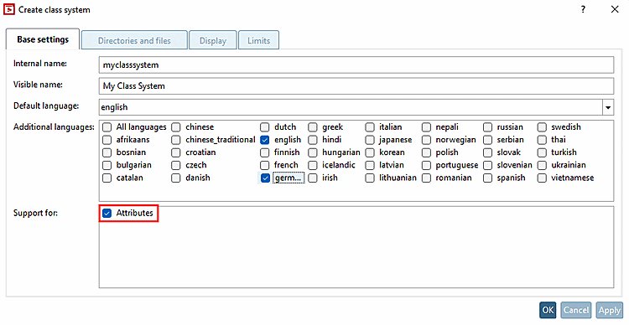
Task: Close the Create class system dialog
Action: (615, 9)
